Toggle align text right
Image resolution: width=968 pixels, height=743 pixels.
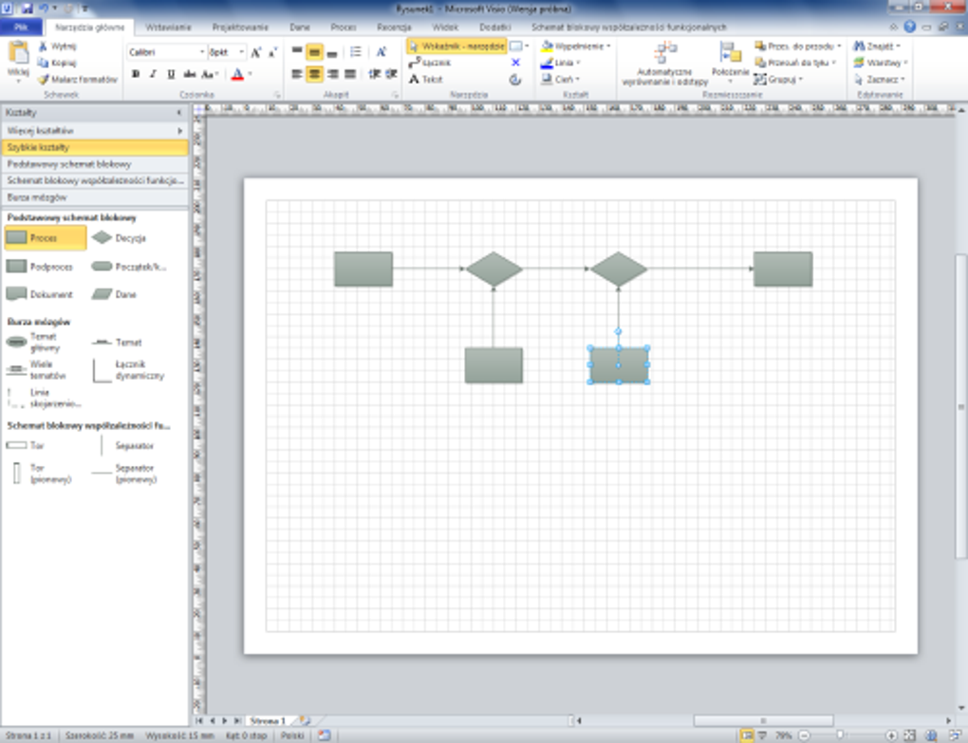point(333,74)
